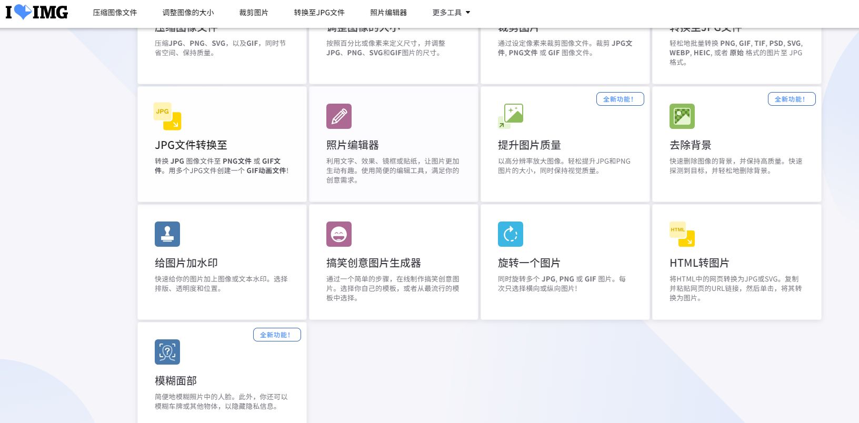Expand the 更多工具 dropdown menu
The width and height of the screenshot is (859, 423).
pos(451,13)
